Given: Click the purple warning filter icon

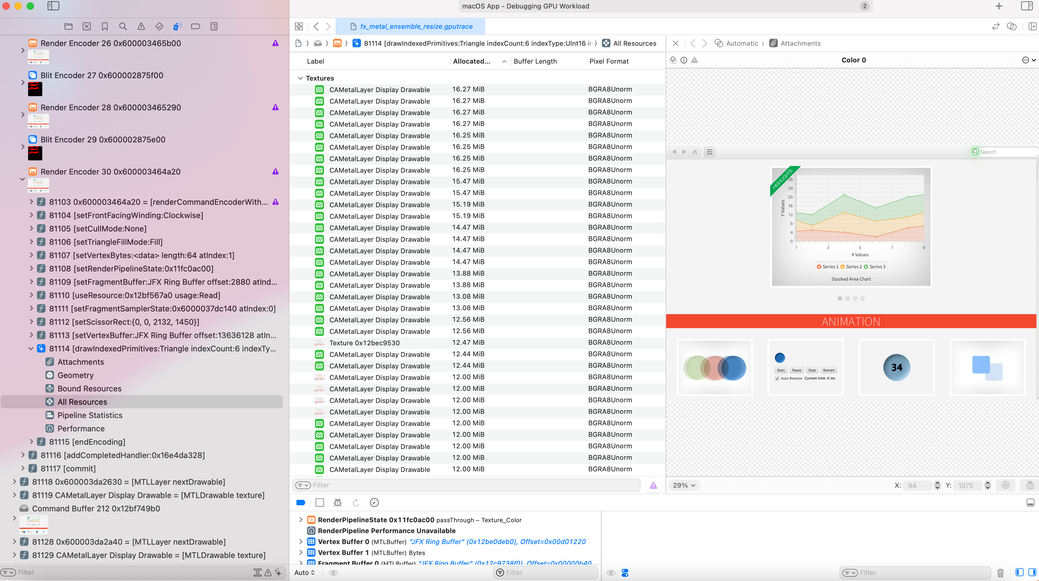Looking at the screenshot, I should (x=653, y=485).
